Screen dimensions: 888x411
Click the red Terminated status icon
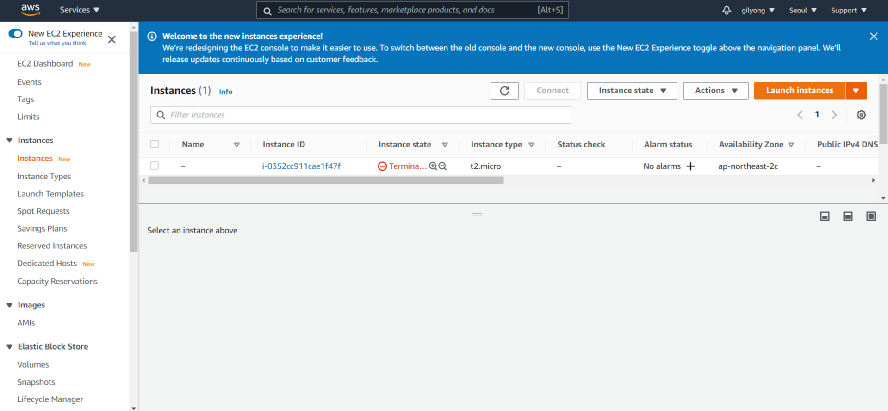(x=382, y=166)
